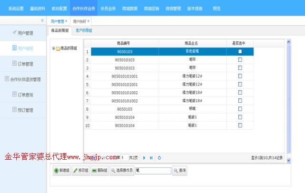This screenshot has height=193, width=305.
Task: Click the 是否选中 column header
Action: [x=240, y=43]
